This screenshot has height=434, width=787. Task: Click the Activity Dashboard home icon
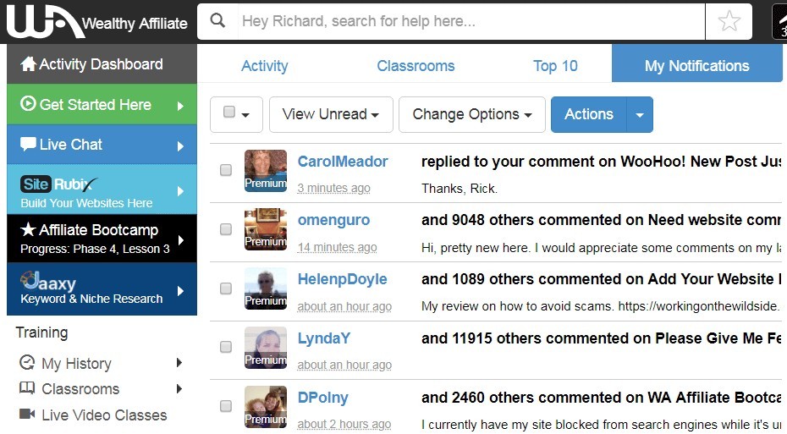click(x=28, y=63)
